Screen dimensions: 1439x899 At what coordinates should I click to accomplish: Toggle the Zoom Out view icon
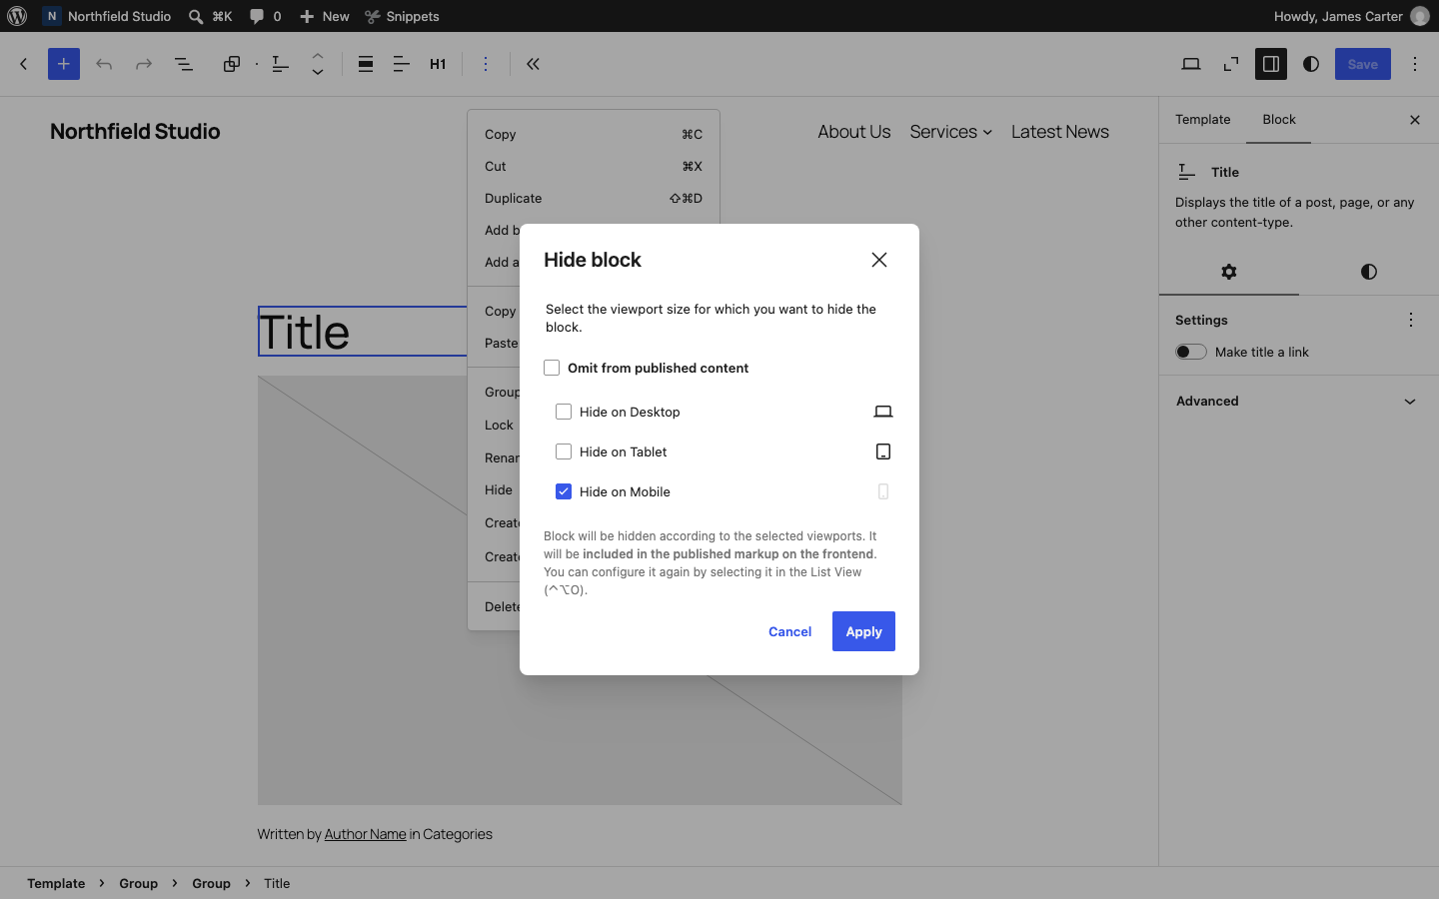coord(1231,64)
